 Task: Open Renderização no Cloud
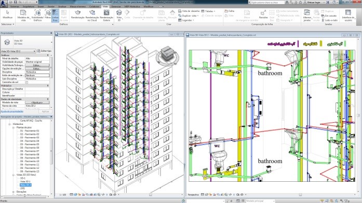(92, 16)
